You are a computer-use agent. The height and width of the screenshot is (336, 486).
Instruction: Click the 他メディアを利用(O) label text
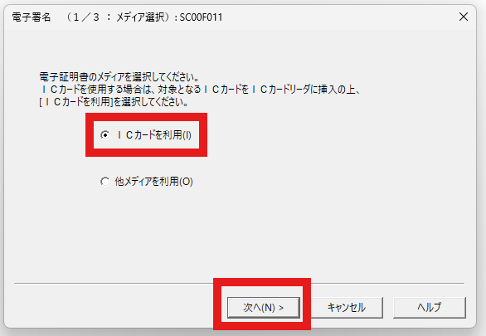[x=153, y=182]
